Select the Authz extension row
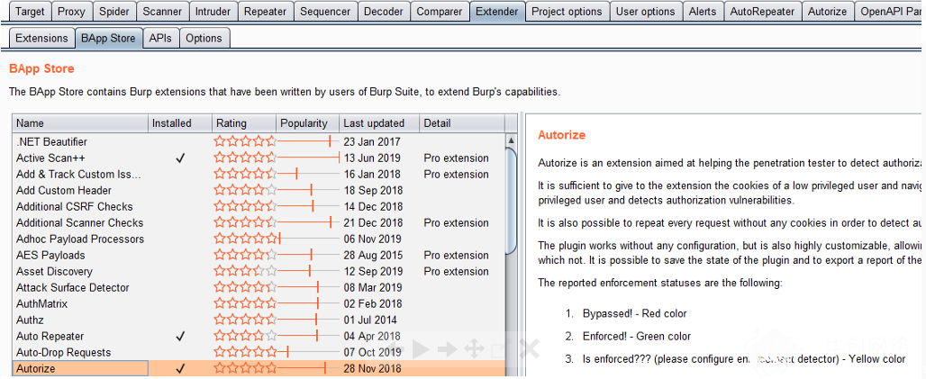The image size is (926, 379). point(259,320)
